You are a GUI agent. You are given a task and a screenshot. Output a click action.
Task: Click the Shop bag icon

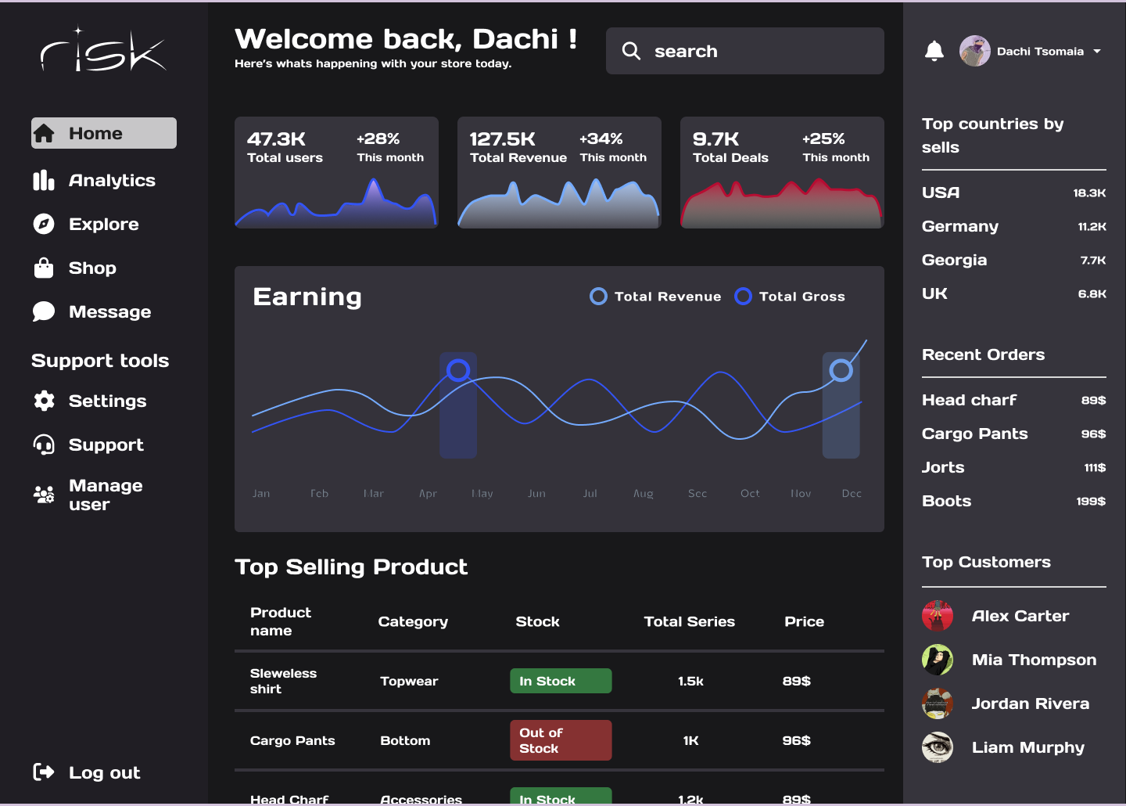pyautogui.click(x=43, y=268)
